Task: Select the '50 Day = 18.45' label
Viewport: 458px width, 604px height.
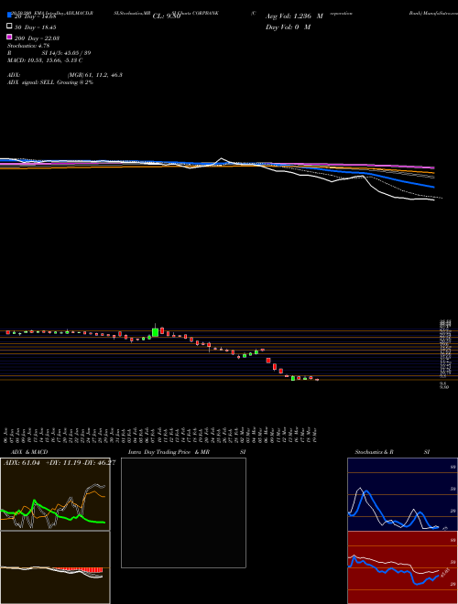Action: pos(36,27)
